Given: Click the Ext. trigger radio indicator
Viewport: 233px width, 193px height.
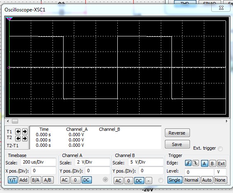Looking at the screenshot, I should pos(220,148).
